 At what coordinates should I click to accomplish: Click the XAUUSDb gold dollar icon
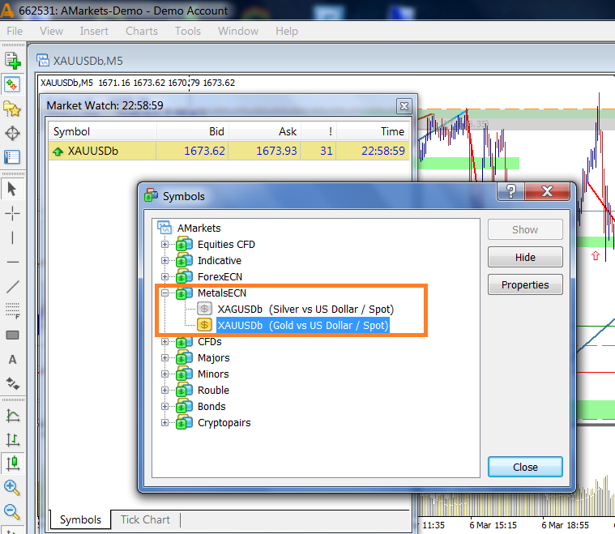point(204,325)
